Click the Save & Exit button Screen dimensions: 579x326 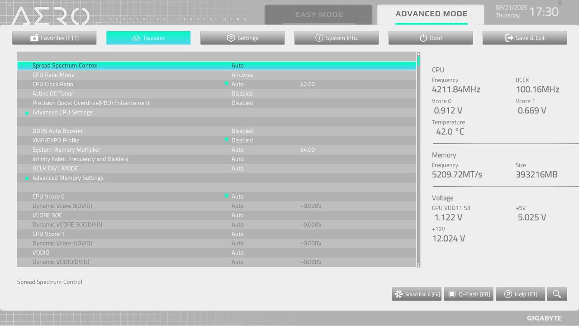coord(524,38)
